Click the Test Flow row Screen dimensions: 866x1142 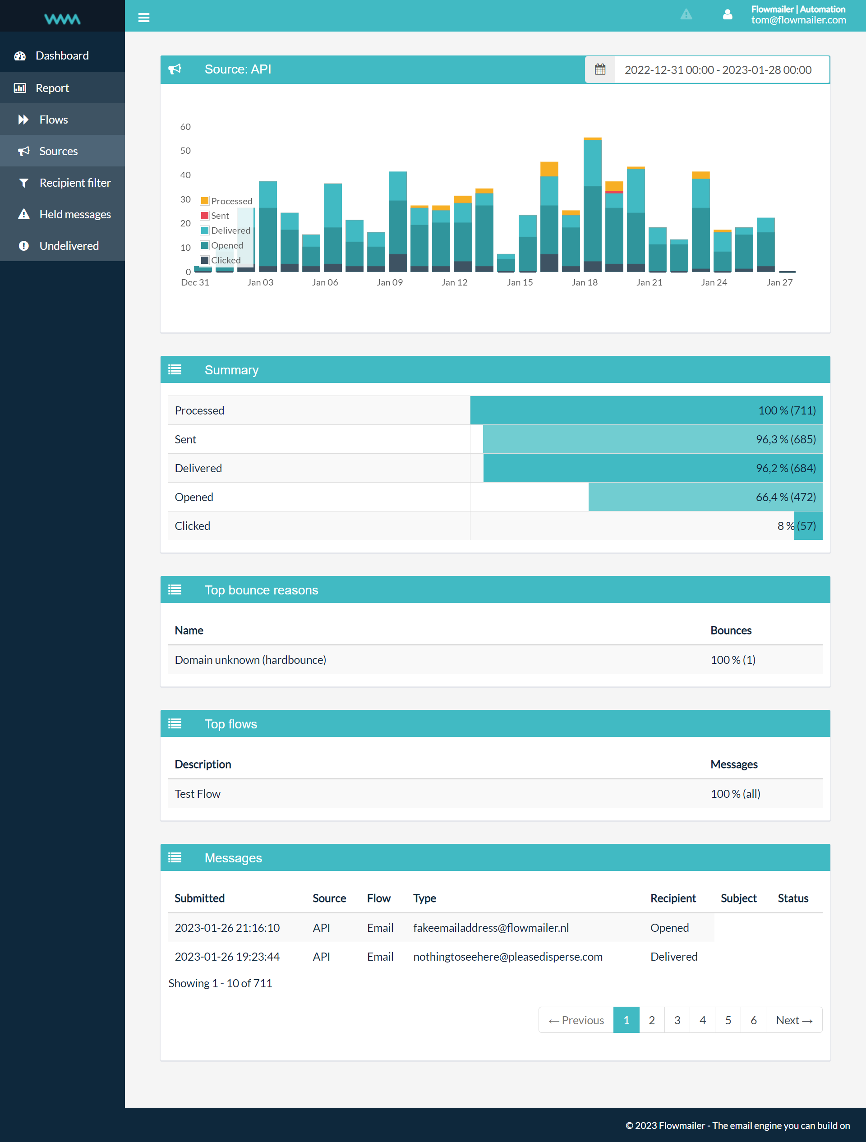point(495,793)
